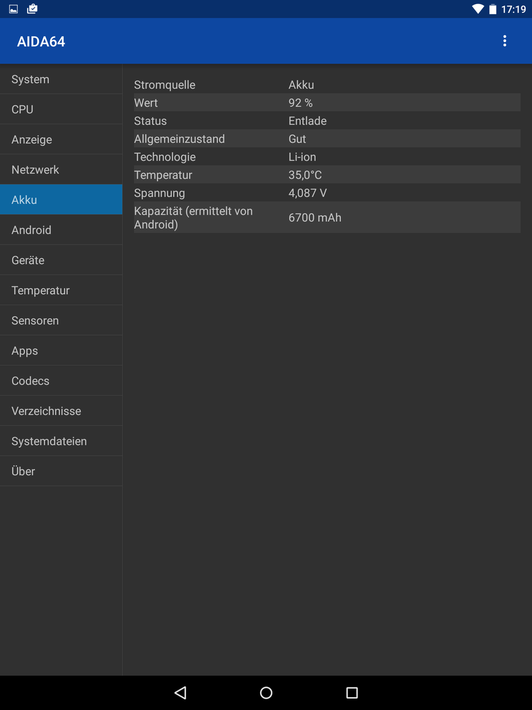
Task: View the Apps category
Action: tap(61, 351)
